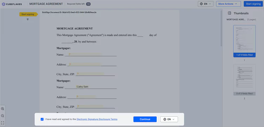
Task: Open the EN dropdown beside Continue
Action: [x=169, y=119]
